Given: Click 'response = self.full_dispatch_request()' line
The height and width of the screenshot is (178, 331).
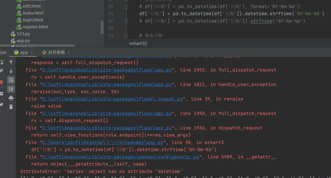Looking at the screenshot, I should (85, 63).
